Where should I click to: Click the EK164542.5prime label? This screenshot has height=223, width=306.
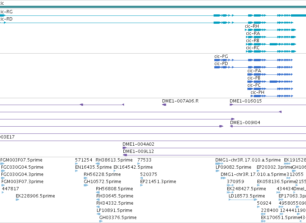tap(133, 167)
